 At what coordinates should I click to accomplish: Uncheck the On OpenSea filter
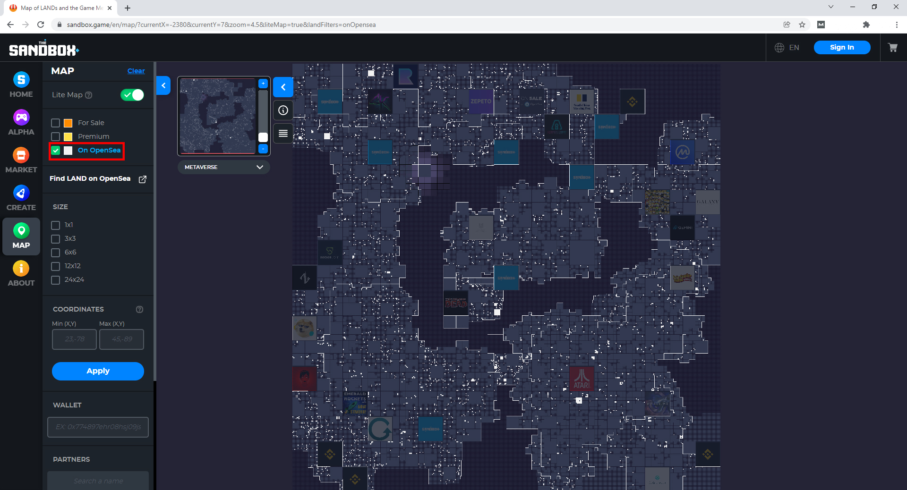click(56, 151)
